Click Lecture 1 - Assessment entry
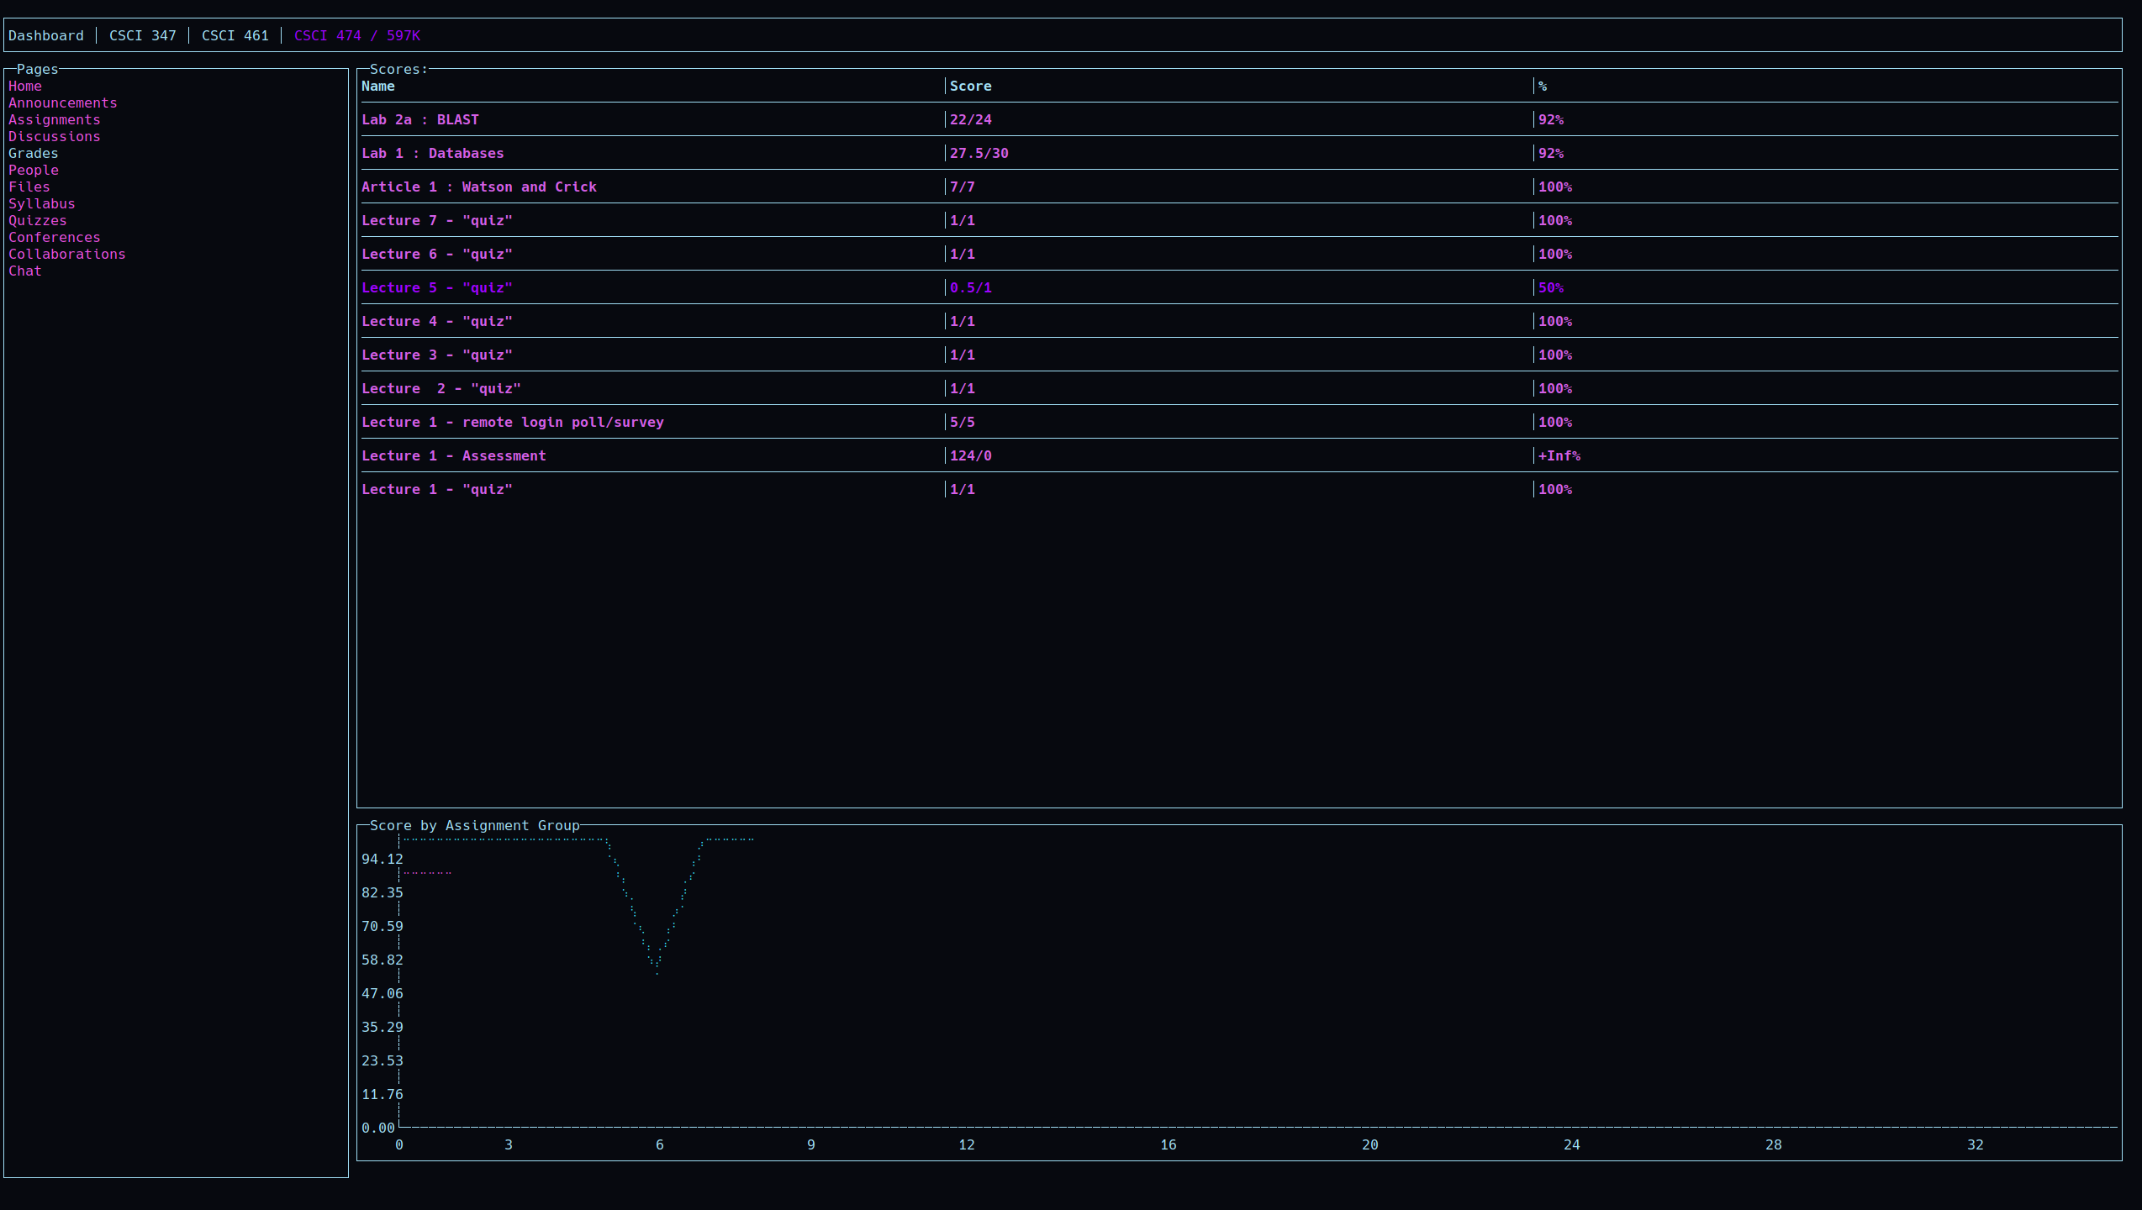This screenshot has height=1210, width=2142. pos(454,455)
